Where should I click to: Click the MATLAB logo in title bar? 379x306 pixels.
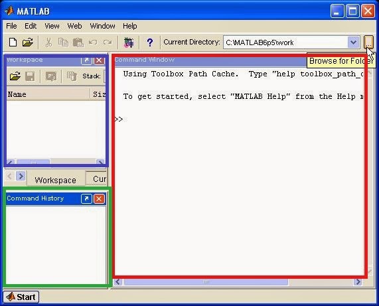click(9, 11)
